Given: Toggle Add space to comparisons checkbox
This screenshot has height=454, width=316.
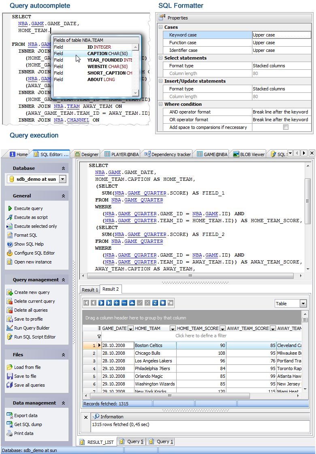Looking at the screenshot, I should click(286, 127).
